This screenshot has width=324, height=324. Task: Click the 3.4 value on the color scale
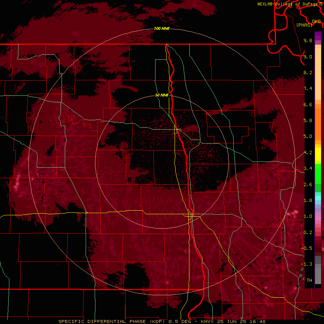(x=308, y=168)
